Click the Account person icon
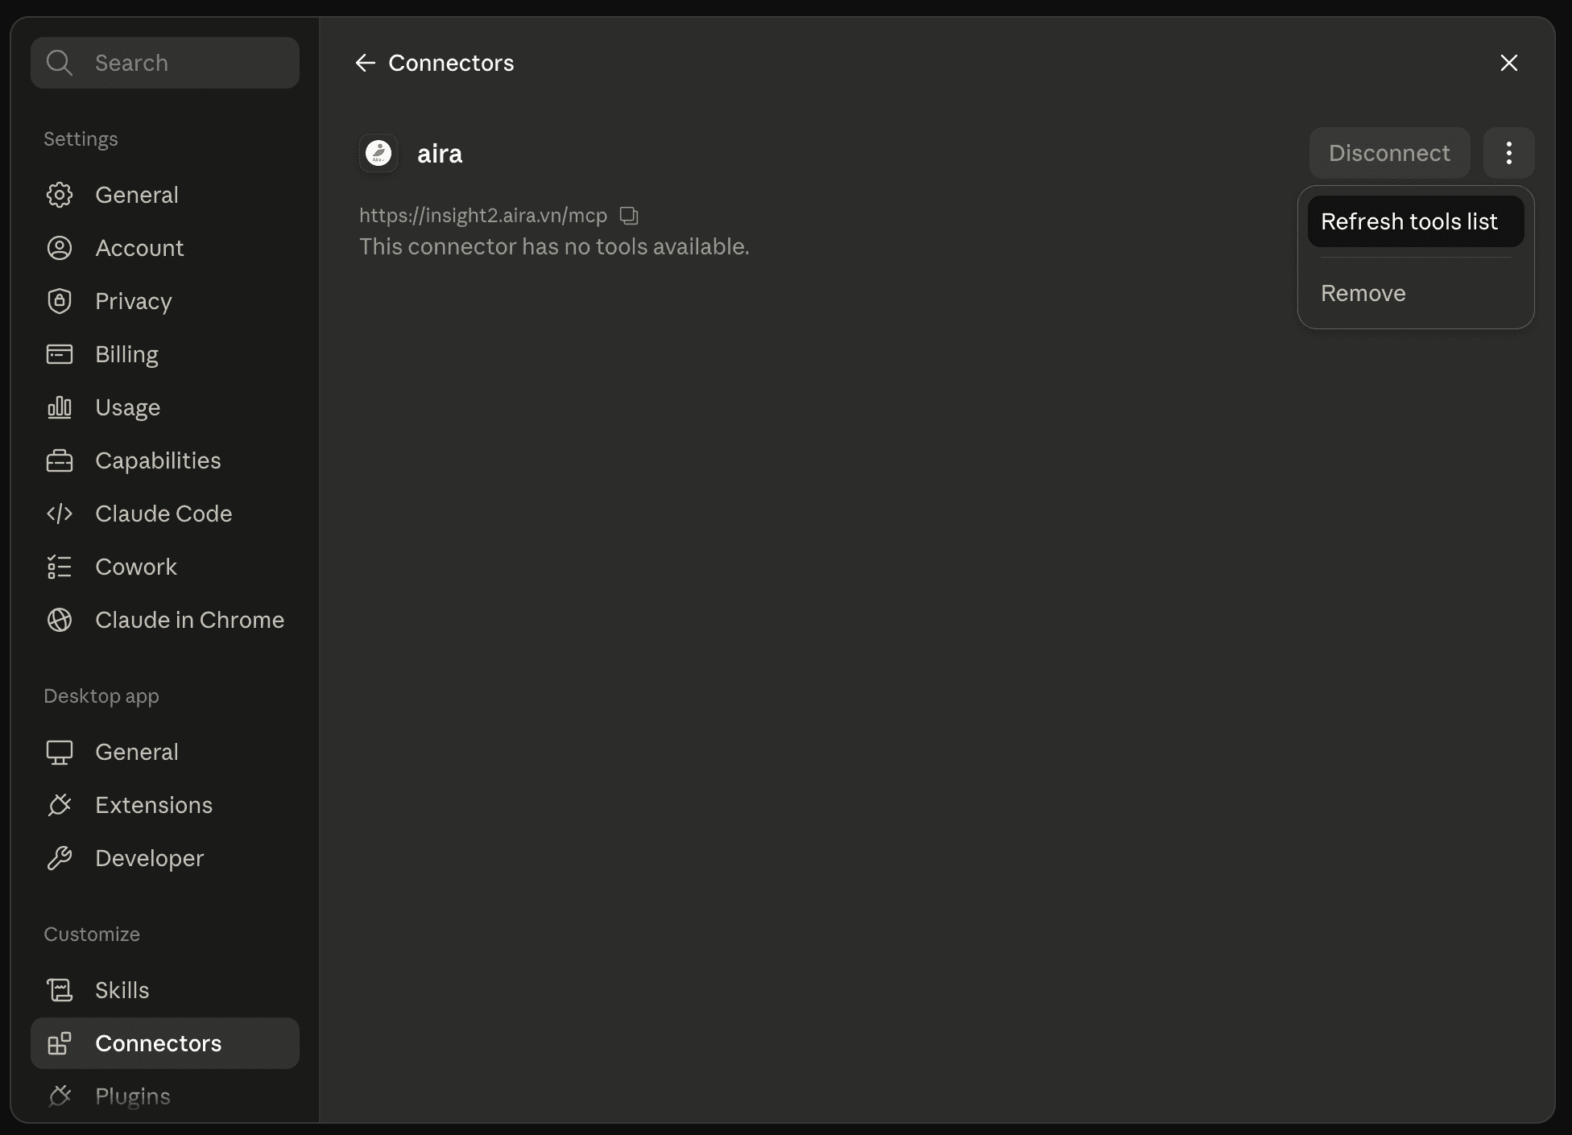Screen dimensions: 1572x1135 (x=60, y=248)
